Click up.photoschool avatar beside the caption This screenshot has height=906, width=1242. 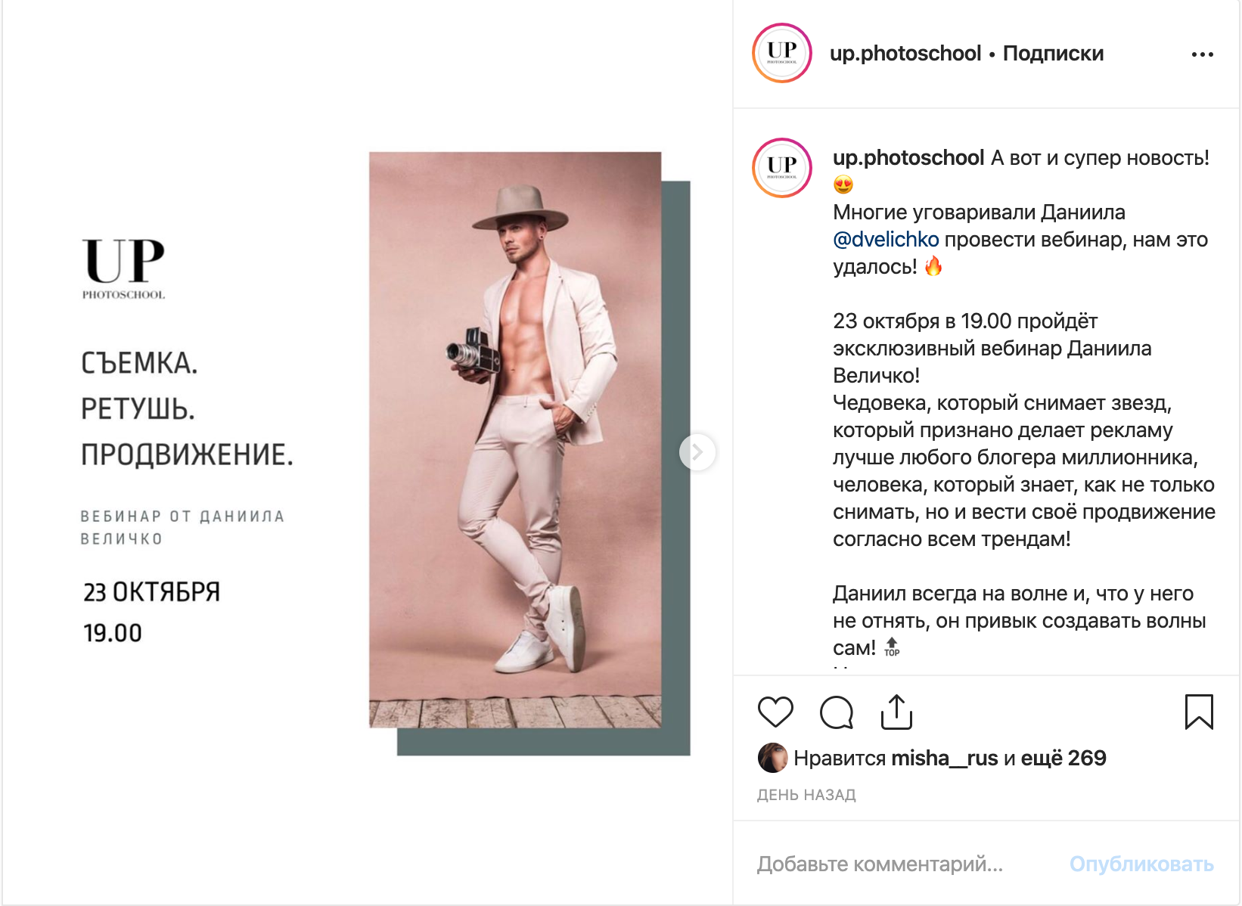tap(782, 168)
